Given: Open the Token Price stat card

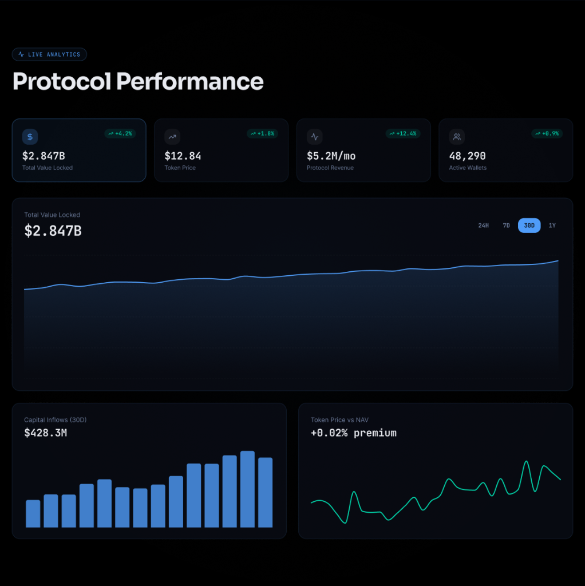Looking at the screenshot, I should tap(222, 151).
